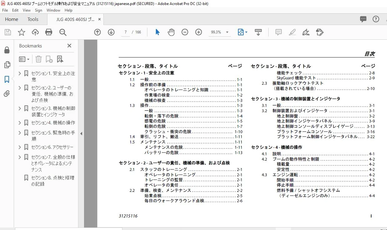The height and width of the screenshot is (230, 387).
Task: Zoom out with the minus icon
Action: pyautogui.click(x=185, y=32)
